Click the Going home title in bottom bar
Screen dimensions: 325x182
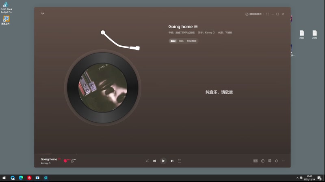49,159
